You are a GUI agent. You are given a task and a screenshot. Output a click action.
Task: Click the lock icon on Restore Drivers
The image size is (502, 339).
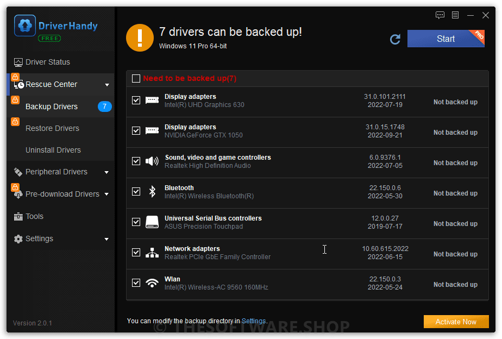[x=15, y=122]
